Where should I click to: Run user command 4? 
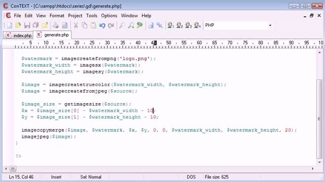tap(198, 25)
